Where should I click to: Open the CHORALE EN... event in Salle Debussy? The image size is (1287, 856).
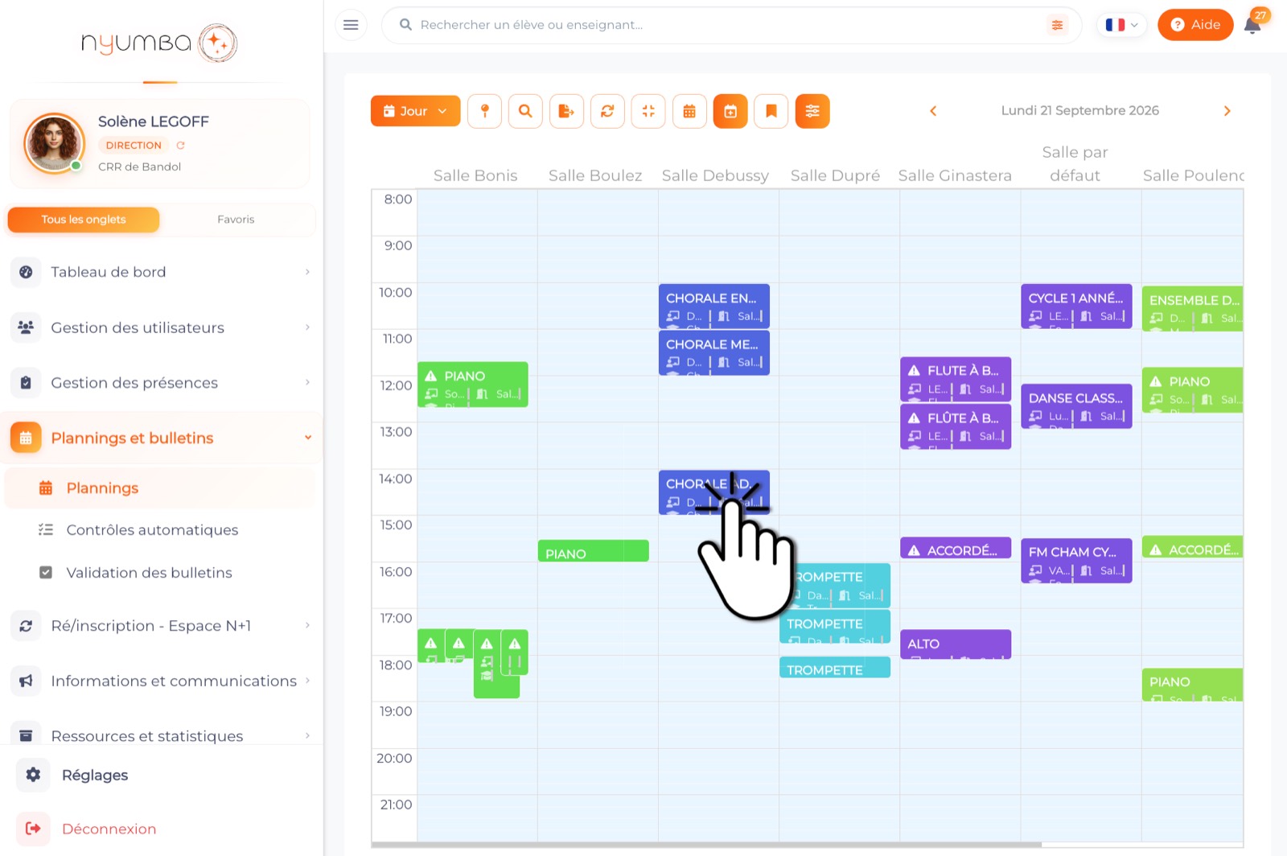click(714, 306)
